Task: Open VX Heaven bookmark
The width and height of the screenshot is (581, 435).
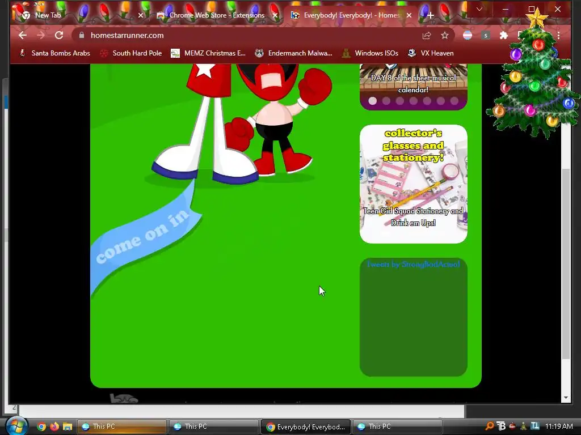Action: [431, 53]
